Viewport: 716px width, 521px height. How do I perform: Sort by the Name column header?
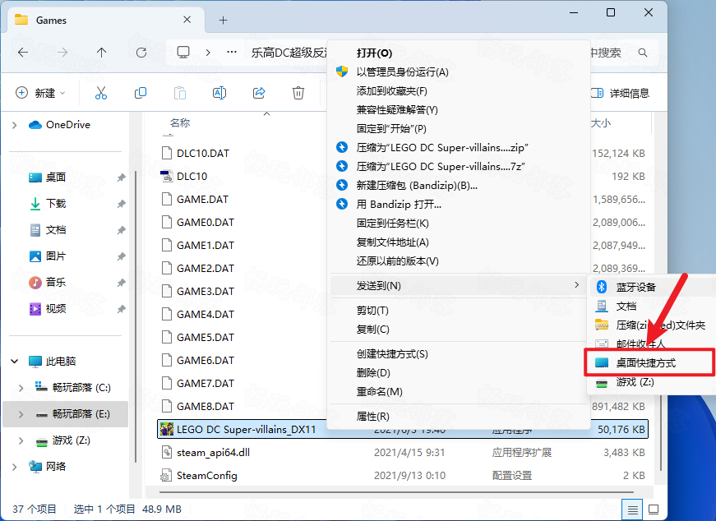(x=180, y=122)
